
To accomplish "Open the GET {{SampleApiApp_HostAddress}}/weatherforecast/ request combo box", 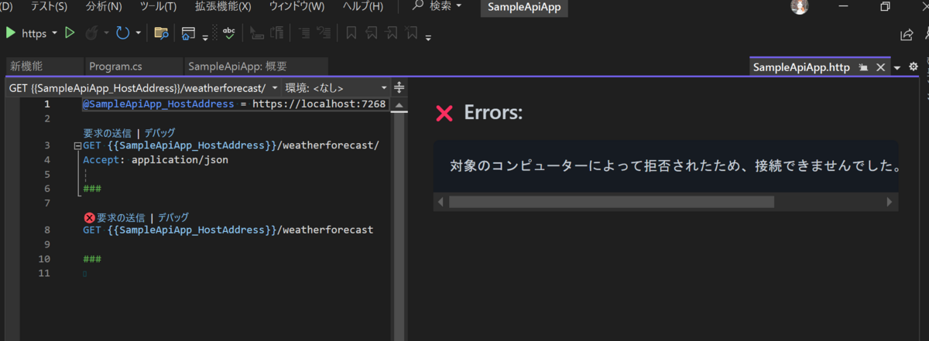I will coord(143,88).
